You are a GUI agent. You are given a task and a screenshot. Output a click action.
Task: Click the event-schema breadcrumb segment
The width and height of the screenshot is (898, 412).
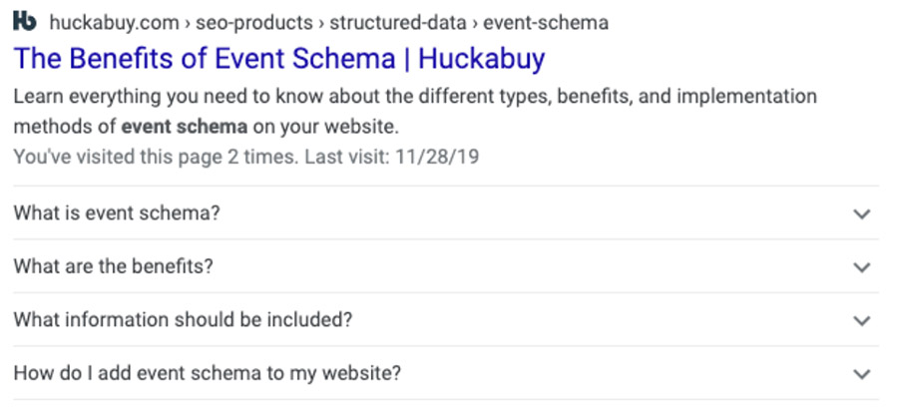click(x=546, y=23)
